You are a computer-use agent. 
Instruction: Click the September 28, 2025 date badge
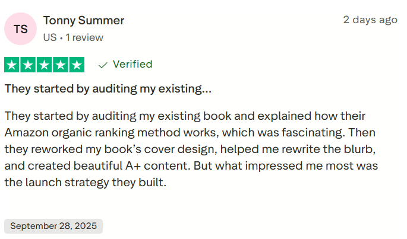click(53, 226)
